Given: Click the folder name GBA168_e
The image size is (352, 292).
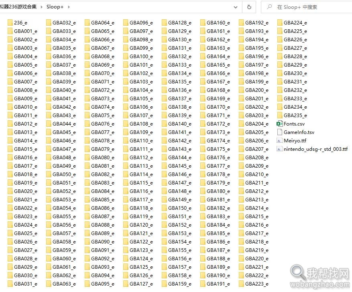Looking at the screenshot, I should point(218,90).
